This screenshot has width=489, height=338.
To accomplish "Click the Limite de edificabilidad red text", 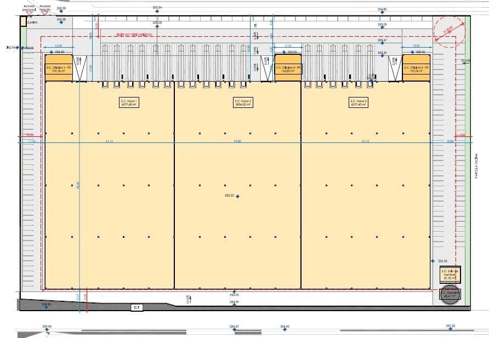I will point(134,35).
